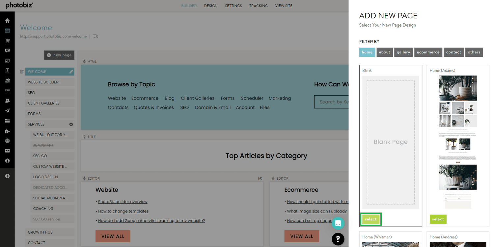This screenshot has width=494, height=247.
Task: Filter page designs by contact
Action: (x=453, y=52)
